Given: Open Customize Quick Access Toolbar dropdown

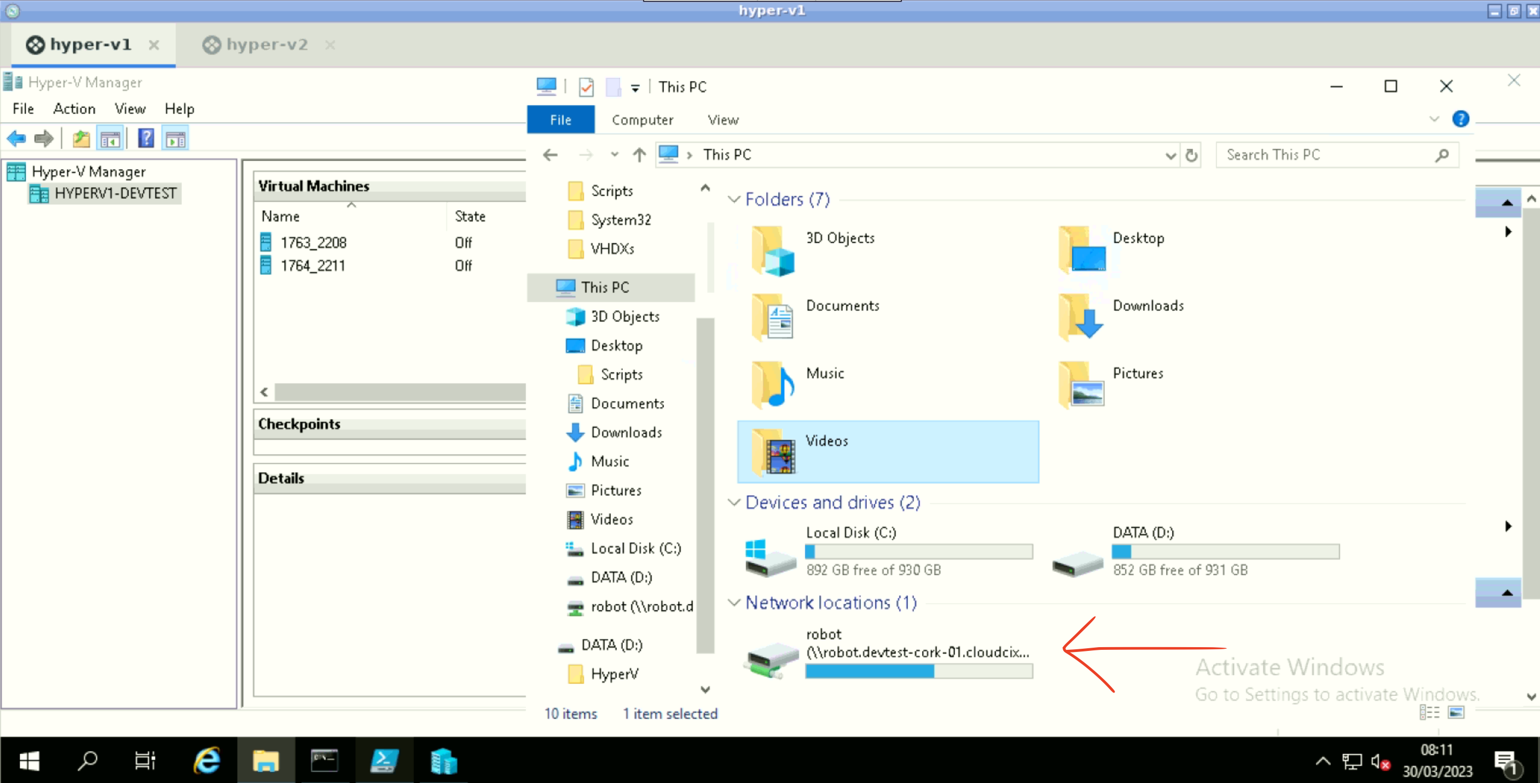Looking at the screenshot, I should click(635, 88).
